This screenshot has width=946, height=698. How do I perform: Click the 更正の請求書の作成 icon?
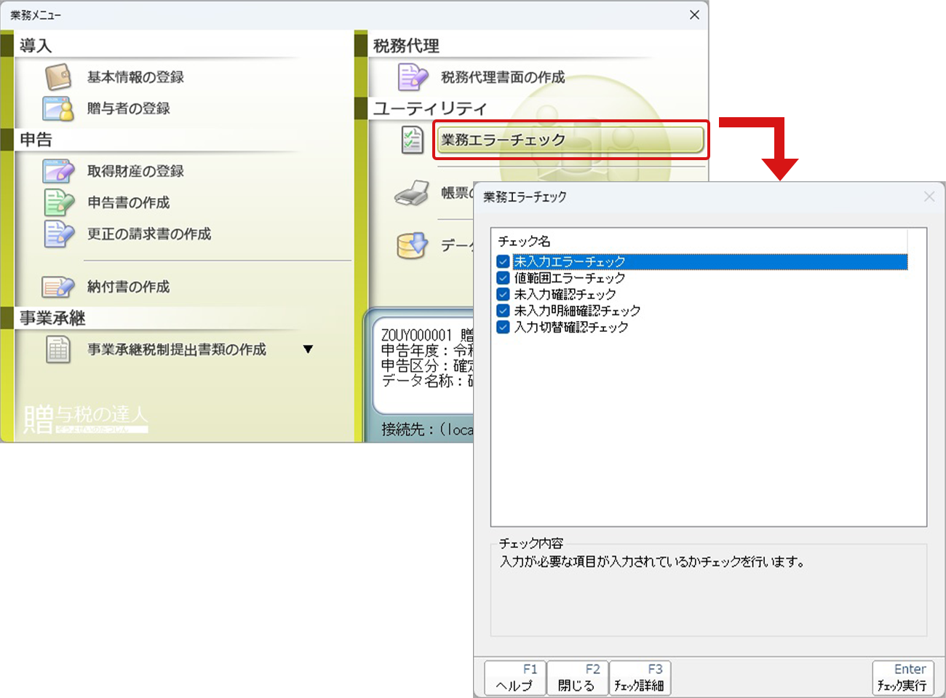point(58,234)
